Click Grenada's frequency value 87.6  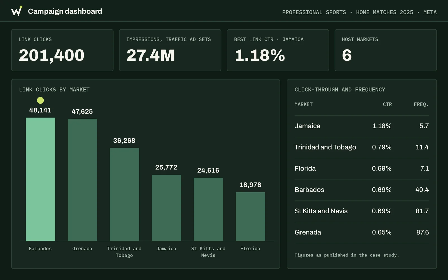click(x=423, y=232)
